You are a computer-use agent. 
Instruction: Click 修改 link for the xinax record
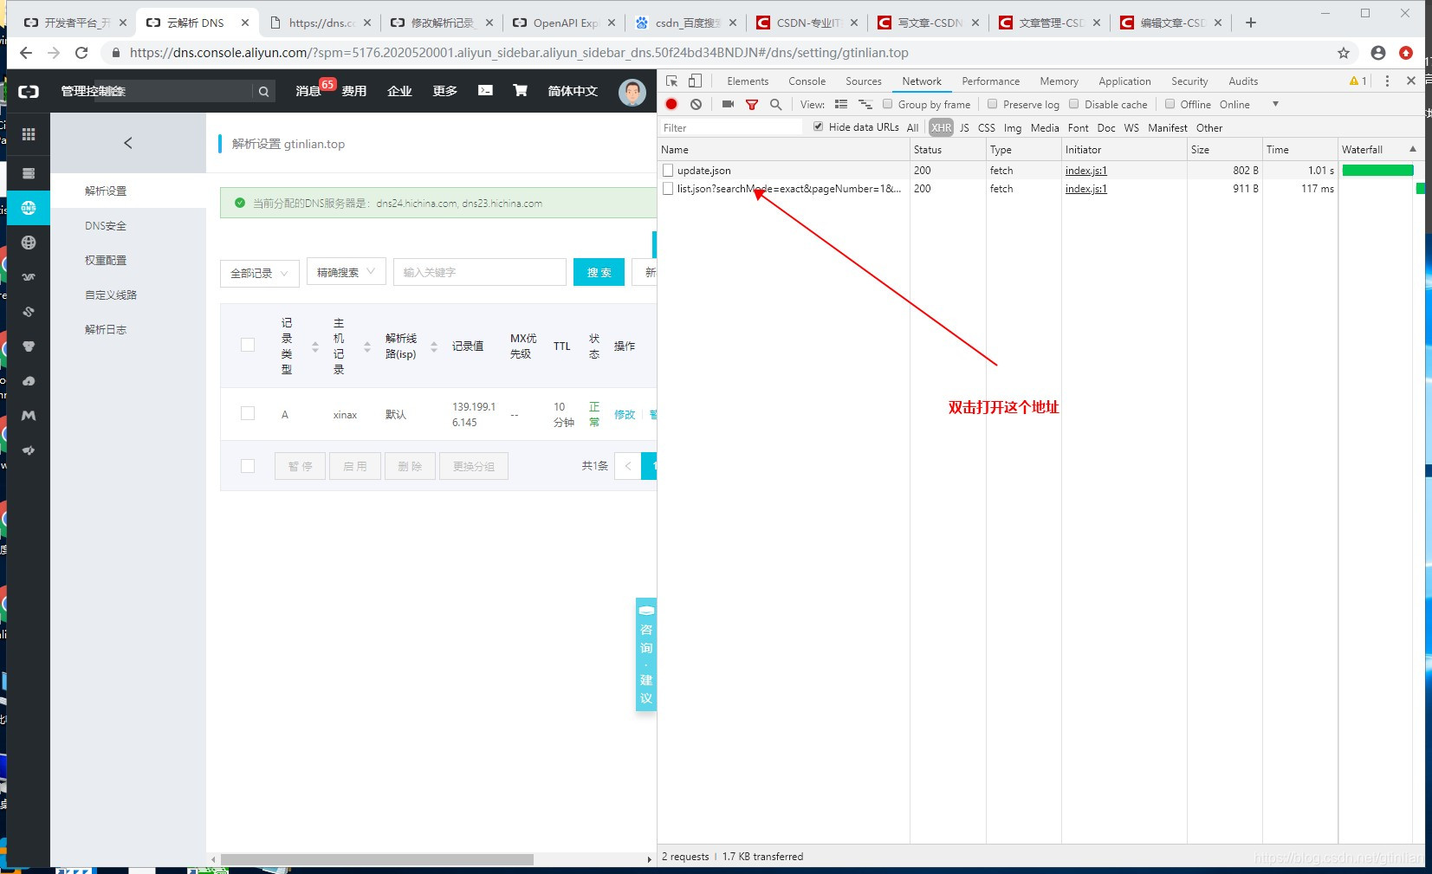(x=625, y=415)
